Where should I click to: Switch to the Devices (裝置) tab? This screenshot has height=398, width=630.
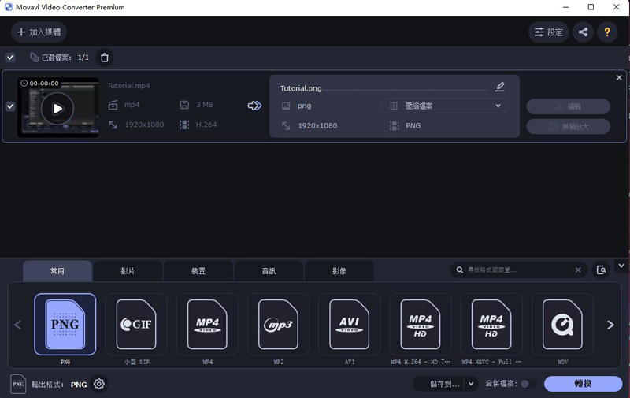point(198,271)
